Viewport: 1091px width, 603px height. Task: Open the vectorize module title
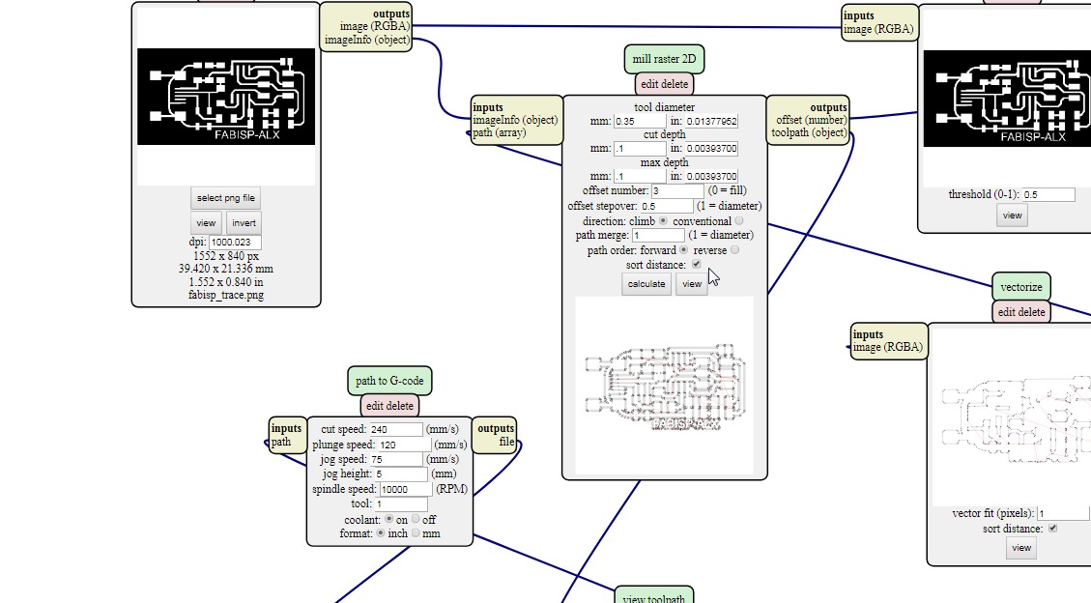tap(1020, 287)
